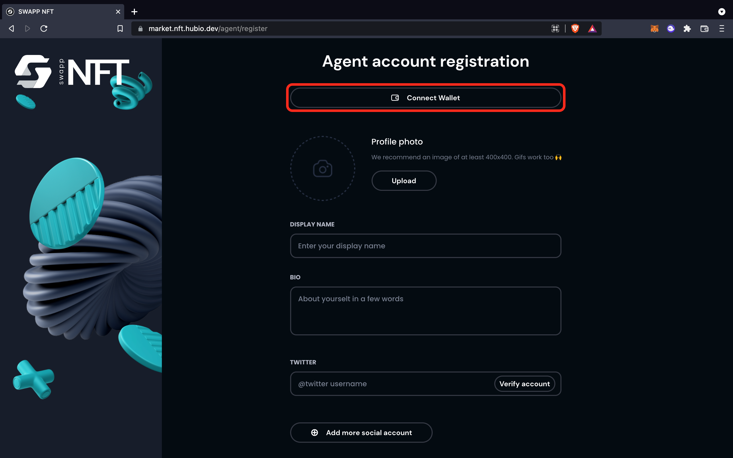Reload the page with the refresh icon

(x=44, y=28)
